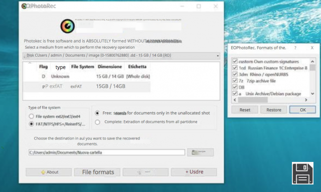Click the File System column header

82,67
